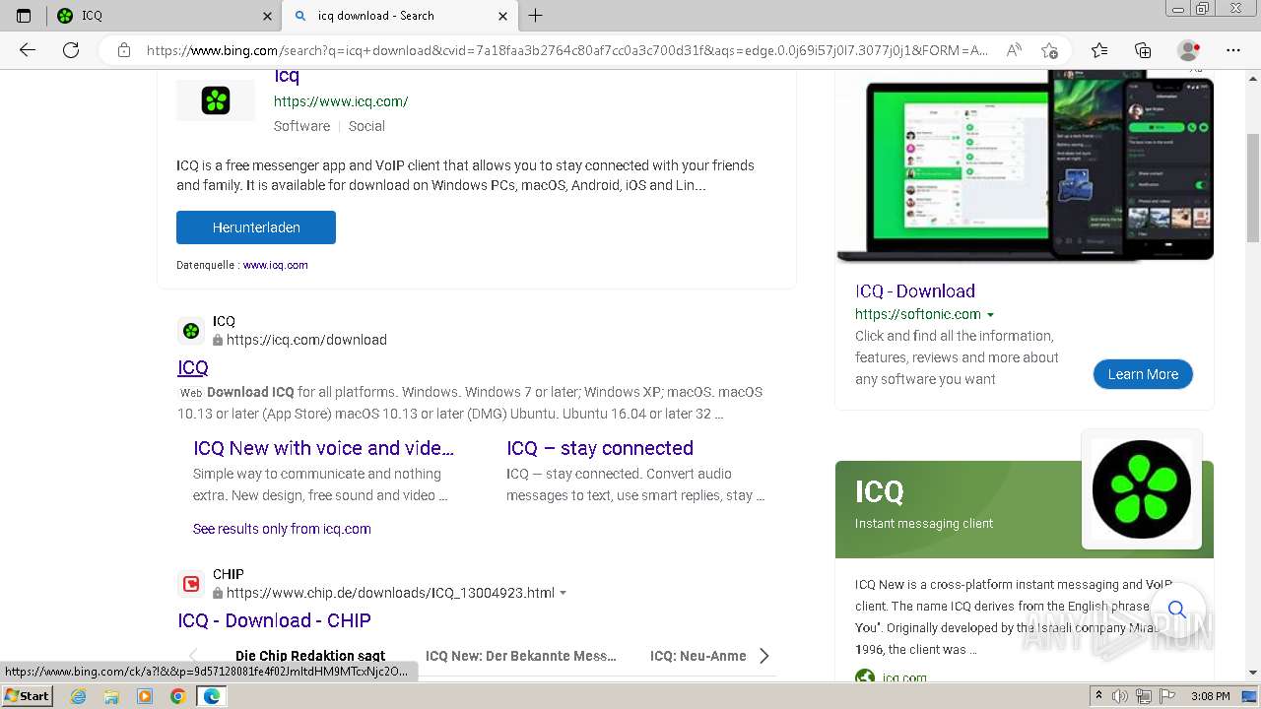Open the Favorites list icon
The height and width of the screenshot is (709, 1261).
[1099, 50]
